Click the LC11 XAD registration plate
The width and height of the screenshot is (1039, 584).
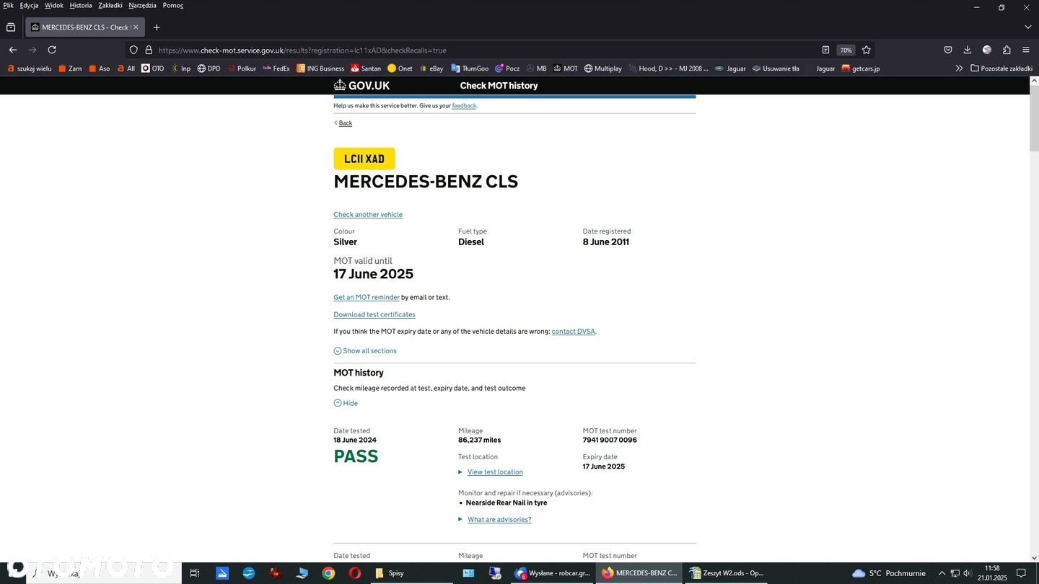pyautogui.click(x=364, y=159)
